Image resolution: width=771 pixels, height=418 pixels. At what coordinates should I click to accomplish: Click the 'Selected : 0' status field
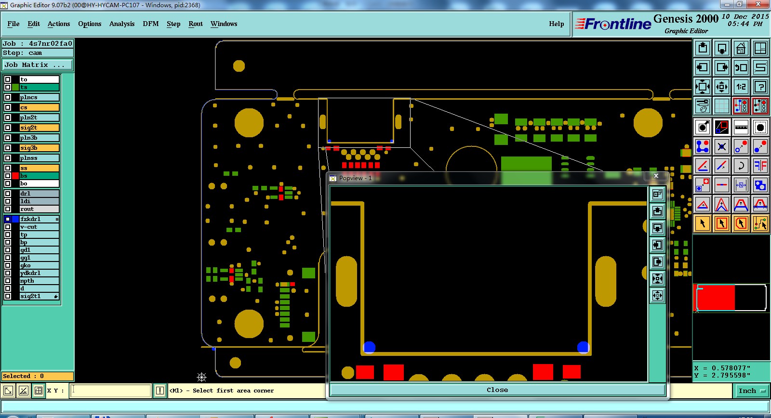38,376
